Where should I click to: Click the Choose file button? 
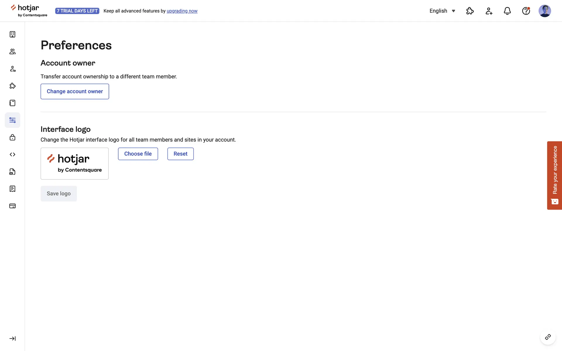pyautogui.click(x=138, y=154)
